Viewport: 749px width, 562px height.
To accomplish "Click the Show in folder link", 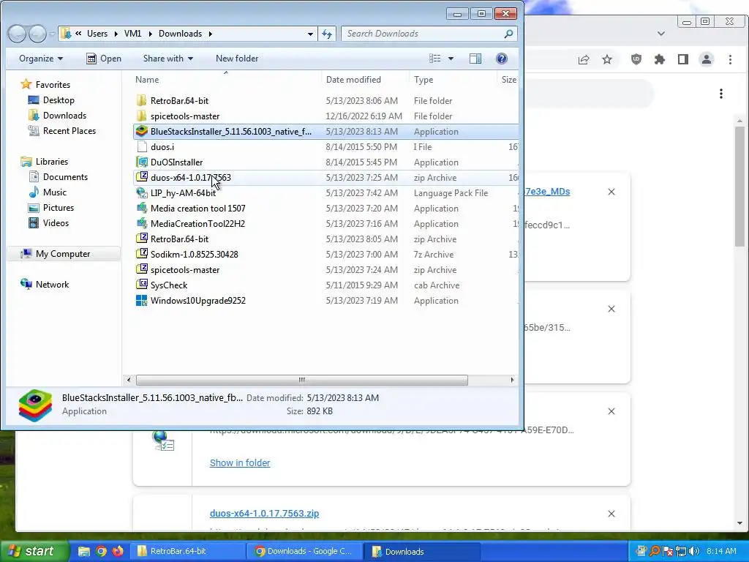I will coord(240,462).
